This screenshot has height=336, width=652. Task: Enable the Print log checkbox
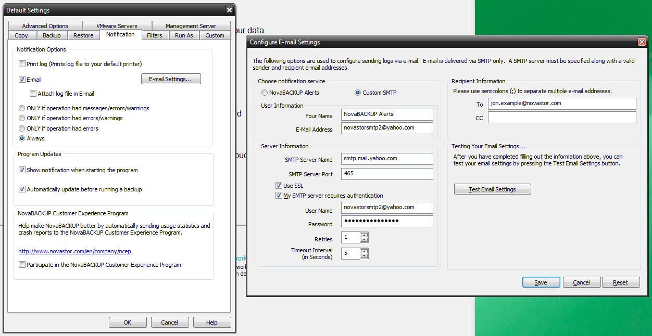tap(22, 64)
